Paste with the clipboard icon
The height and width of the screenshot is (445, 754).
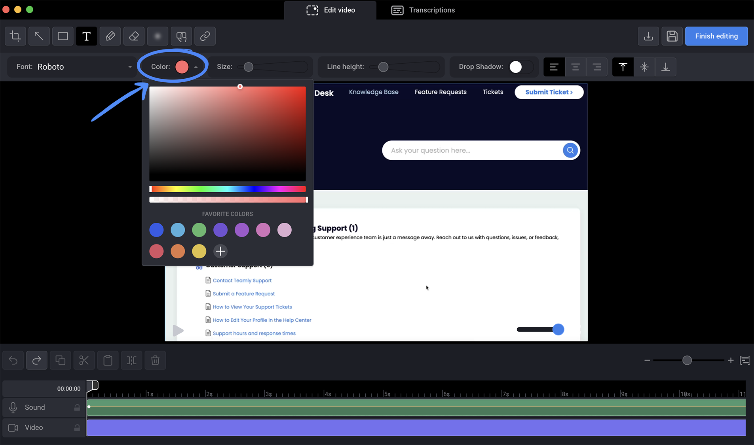[108, 360]
